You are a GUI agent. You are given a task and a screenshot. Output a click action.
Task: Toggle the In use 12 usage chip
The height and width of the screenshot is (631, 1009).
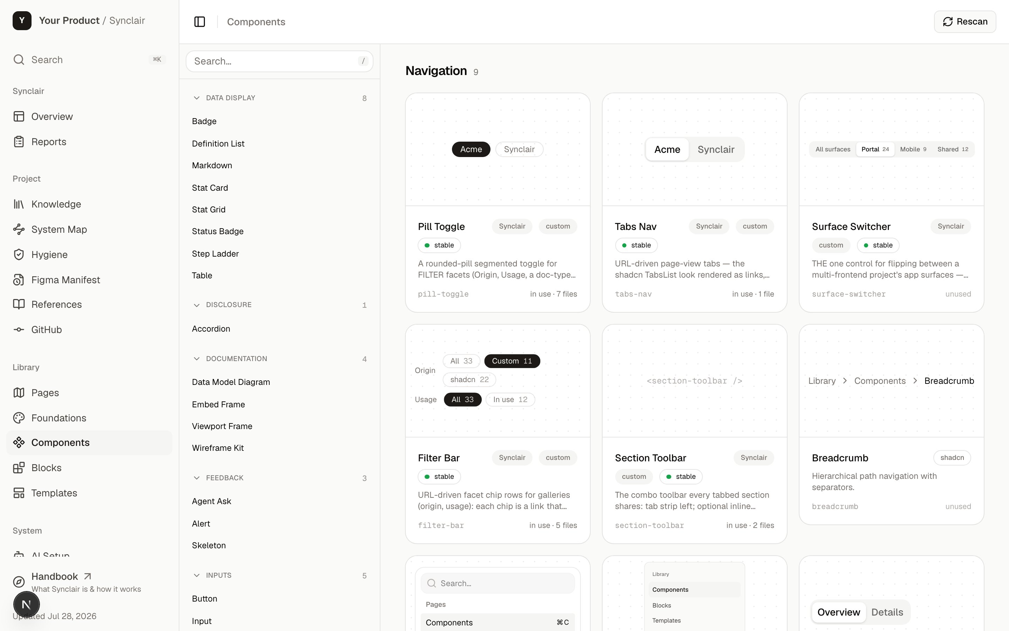(x=510, y=399)
